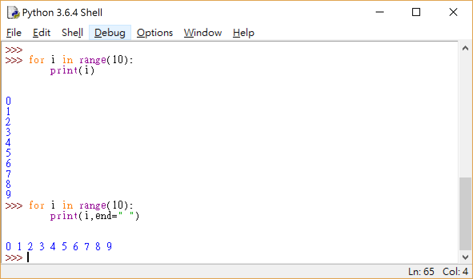The image size is (473, 279).
Task: Click the digit 9 in the output column
Action: 8,195
